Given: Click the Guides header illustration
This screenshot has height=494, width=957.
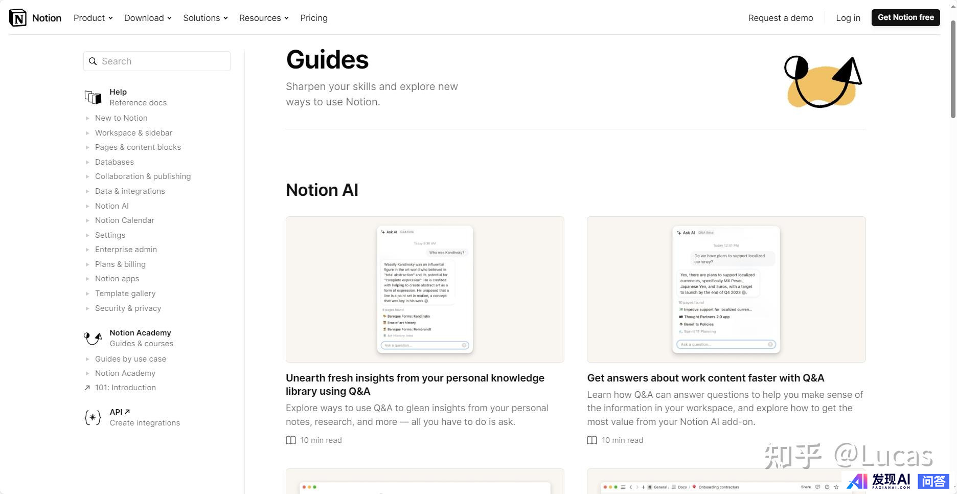Looking at the screenshot, I should (823, 82).
